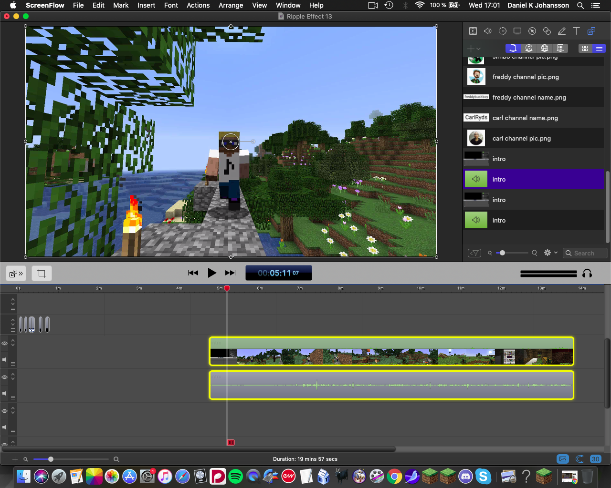Open the Arrange menu
Image resolution: width=611 pixels, height=488 pixels.
click(x=231, y=5)
